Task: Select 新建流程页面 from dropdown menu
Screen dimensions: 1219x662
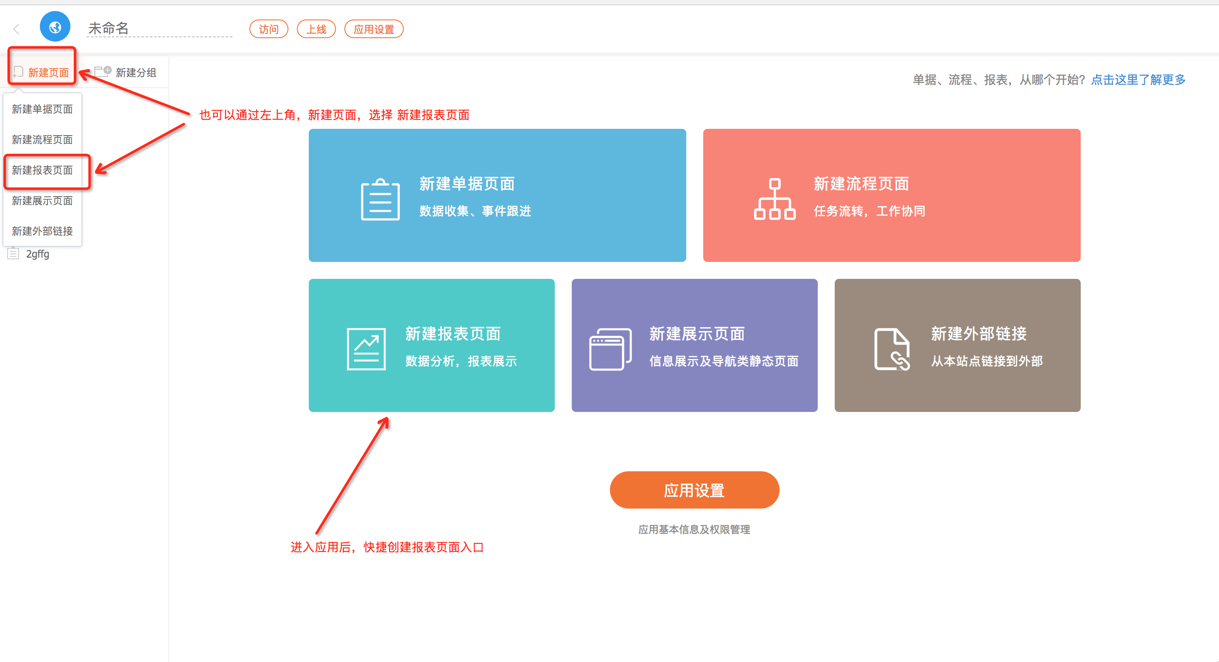Action: click(x=42, y=139)
